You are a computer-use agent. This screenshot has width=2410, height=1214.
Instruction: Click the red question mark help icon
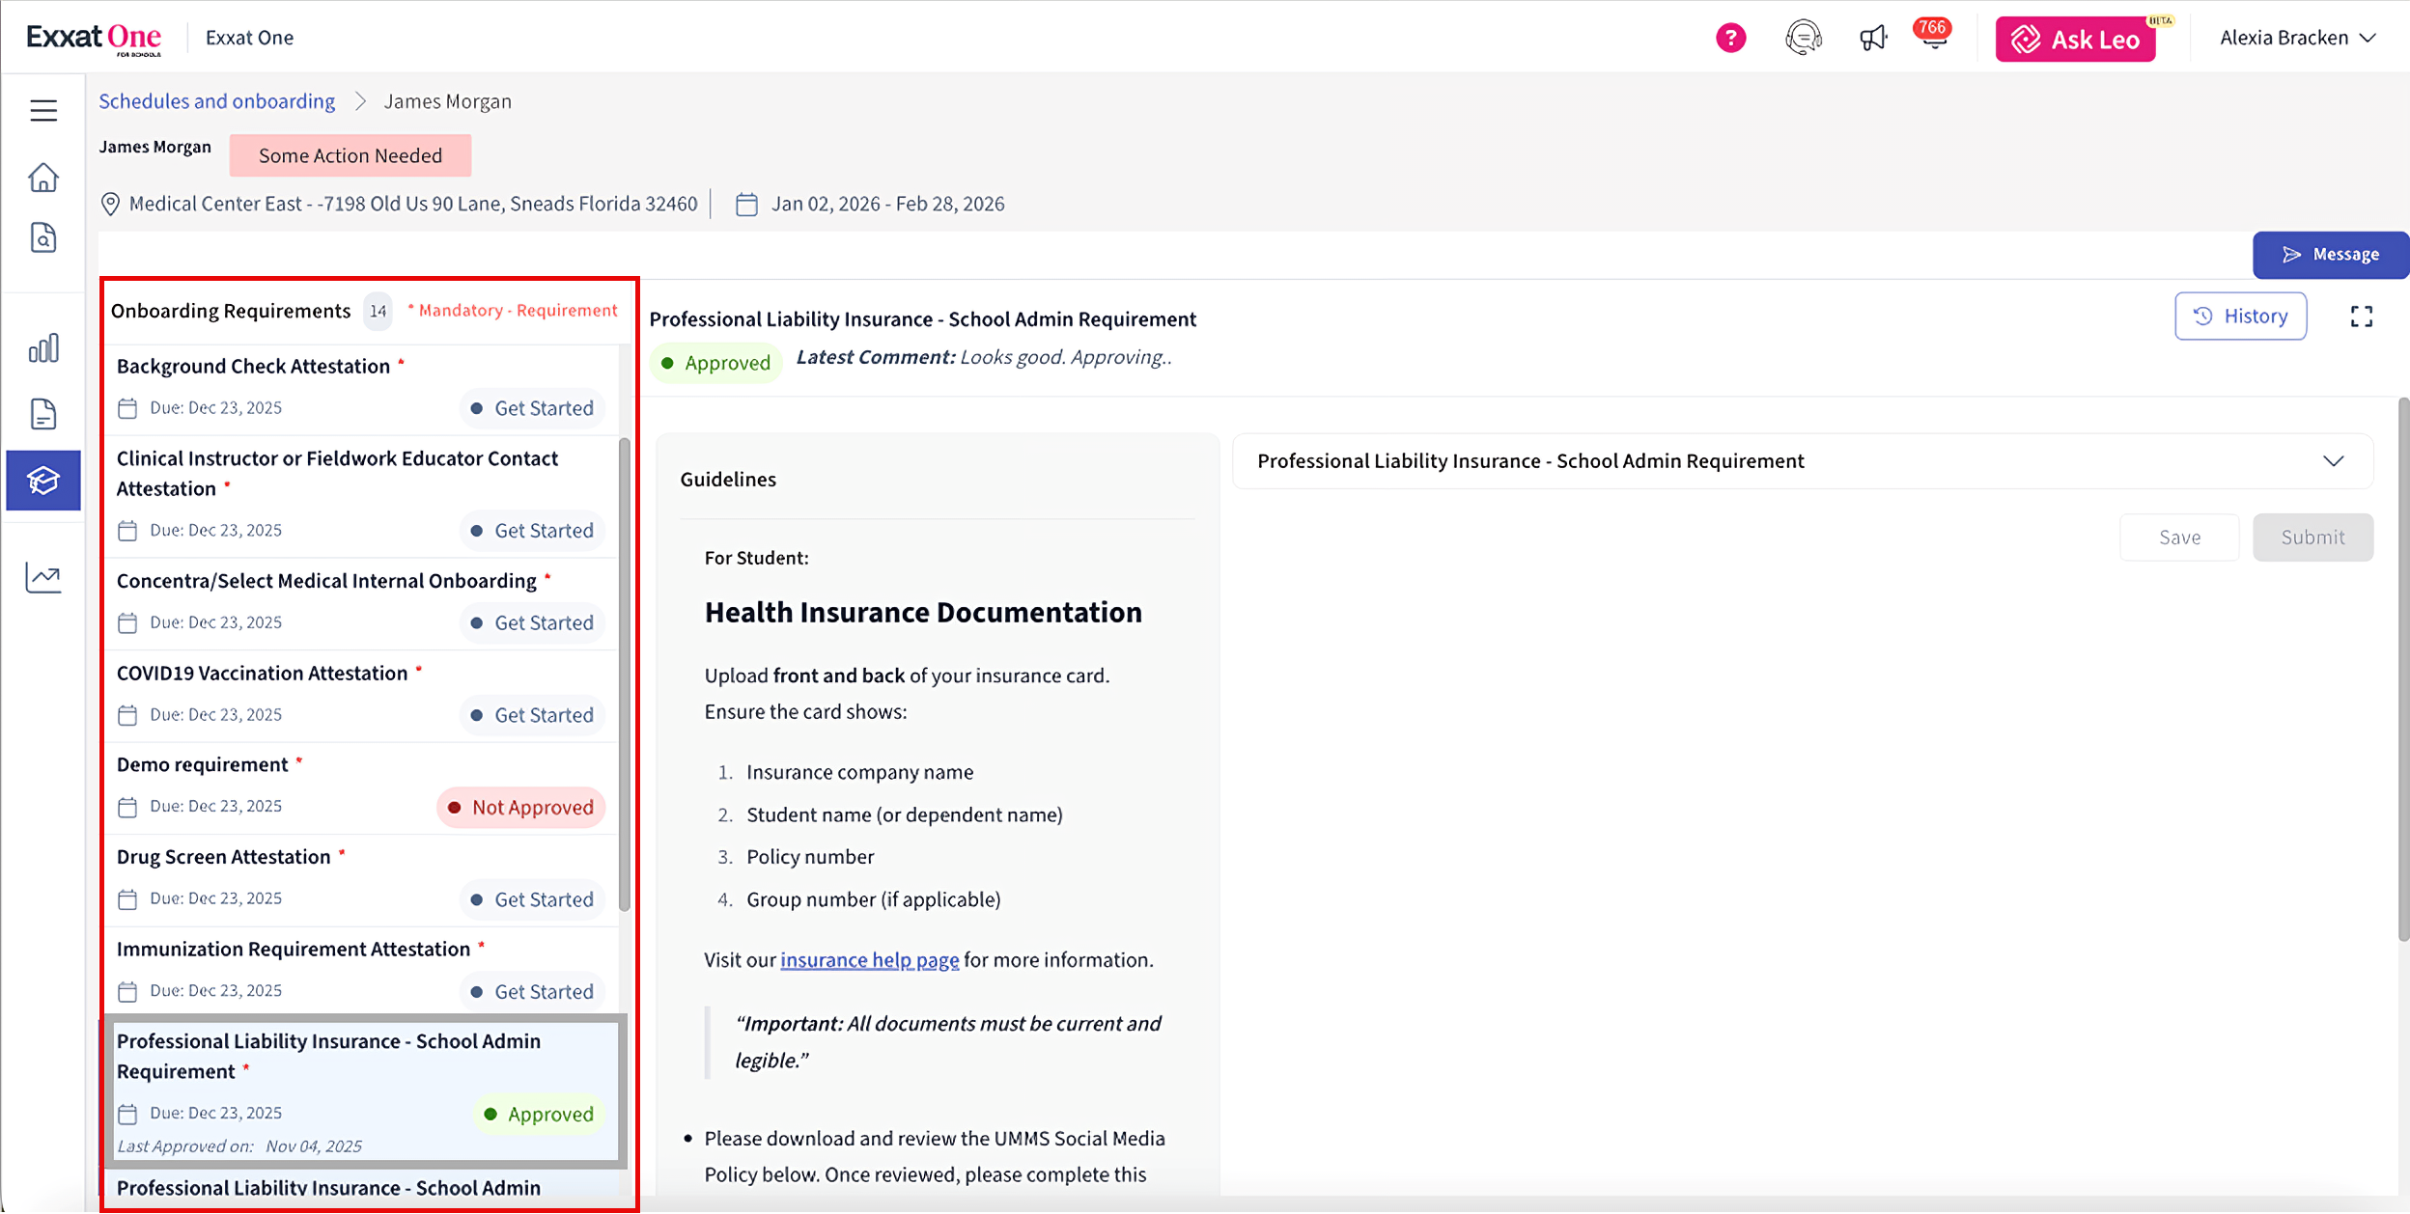coord(1730,39)
